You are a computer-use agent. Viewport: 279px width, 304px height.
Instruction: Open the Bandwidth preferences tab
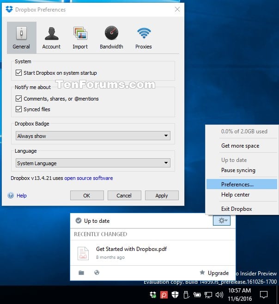click(x=111, y=38)
